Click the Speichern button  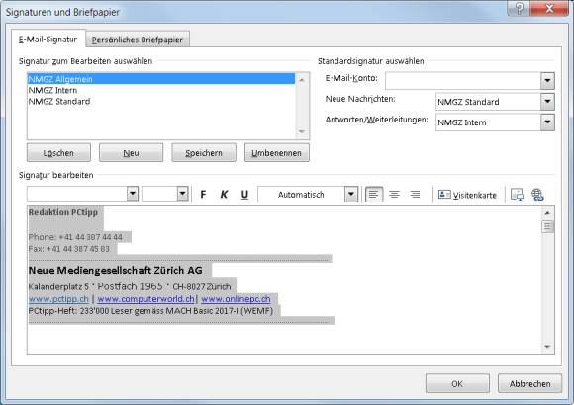pos(204,153)
